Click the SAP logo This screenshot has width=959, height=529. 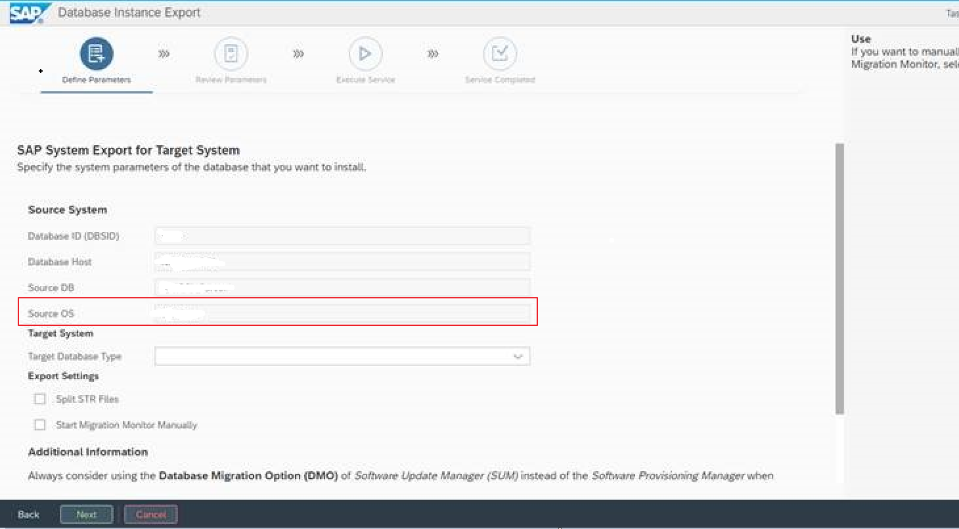point(30,13)
